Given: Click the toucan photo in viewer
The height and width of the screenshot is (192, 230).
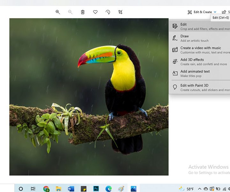Looking at the screenshot, I should pos(89,97).
